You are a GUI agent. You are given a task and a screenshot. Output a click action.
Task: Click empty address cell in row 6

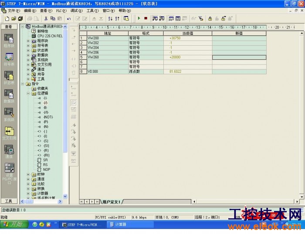click(x=108, y=62)
